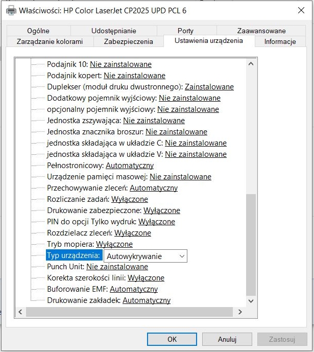Close the printer properties dialog
This screenshot has height=352, width=314.
coord(301,10)
